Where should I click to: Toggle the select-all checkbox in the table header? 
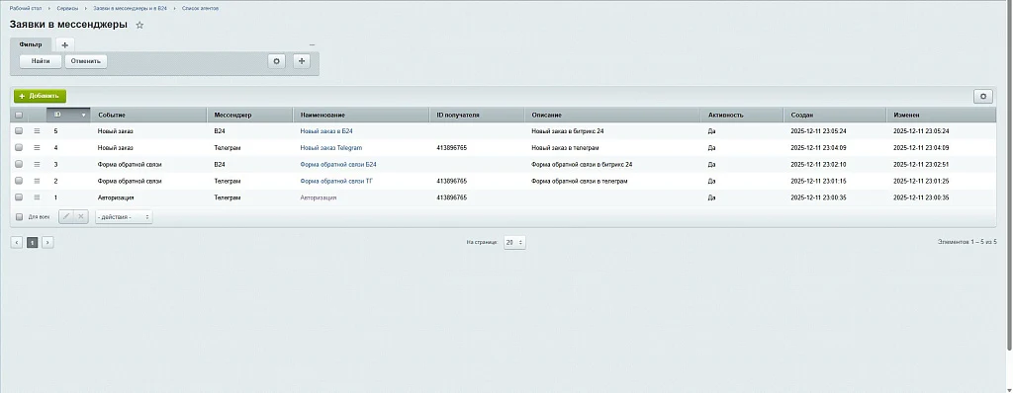[19, 115]
